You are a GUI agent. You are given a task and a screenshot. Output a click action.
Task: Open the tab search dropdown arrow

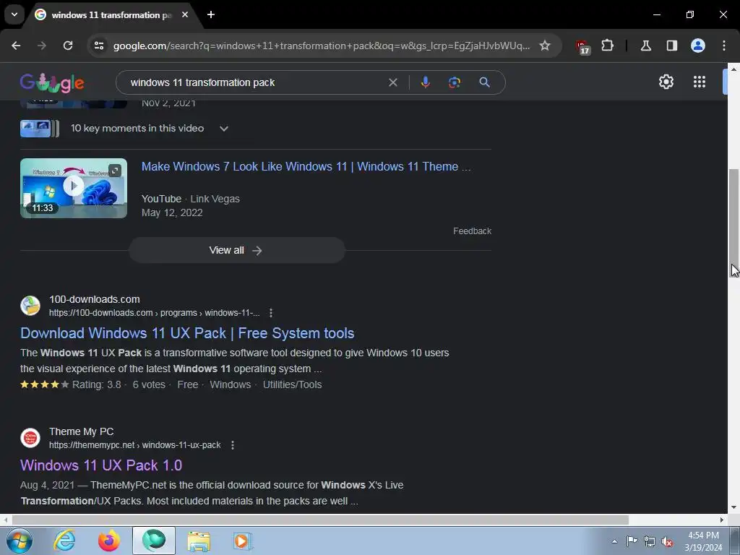point(14,14)
